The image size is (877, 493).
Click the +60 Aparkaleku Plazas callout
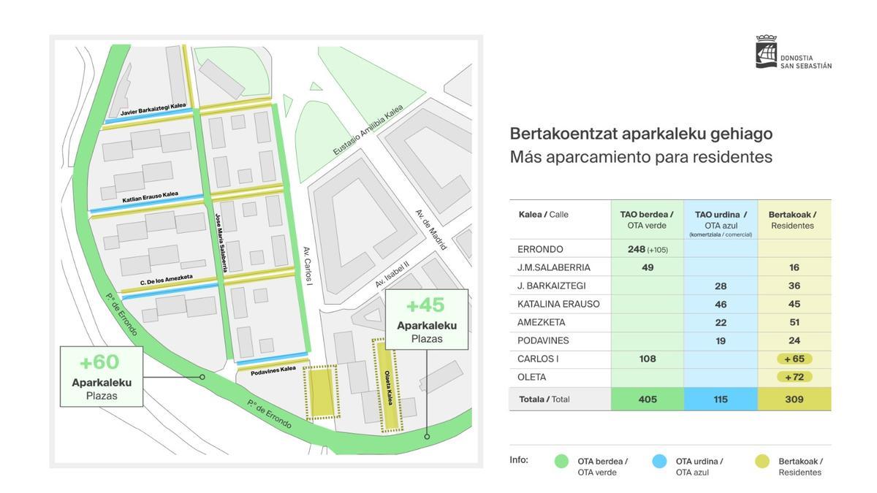101,377
